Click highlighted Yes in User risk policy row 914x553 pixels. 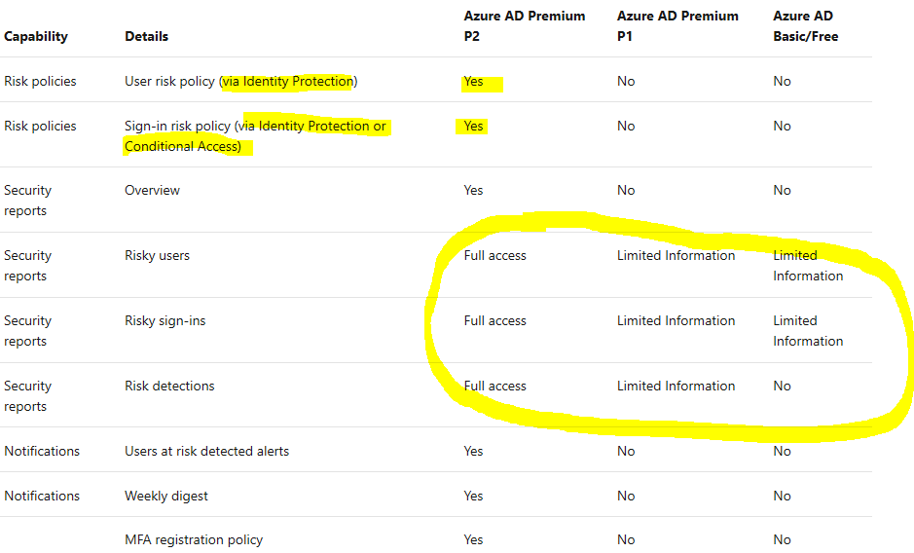474,82
